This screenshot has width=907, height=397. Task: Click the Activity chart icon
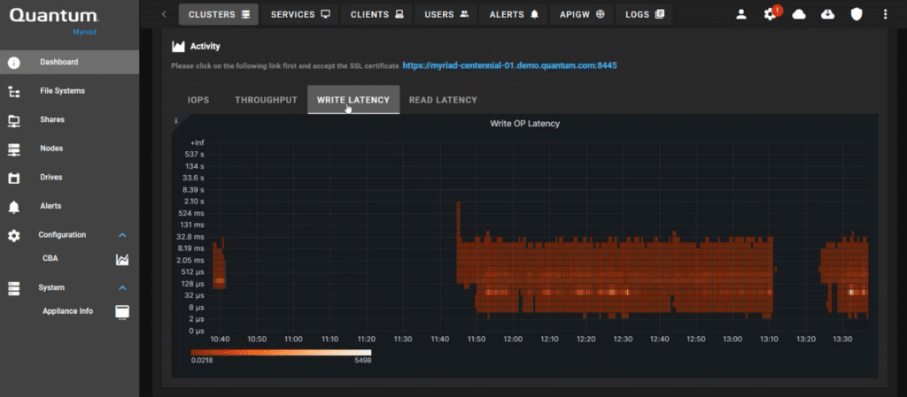click(178, 47)
